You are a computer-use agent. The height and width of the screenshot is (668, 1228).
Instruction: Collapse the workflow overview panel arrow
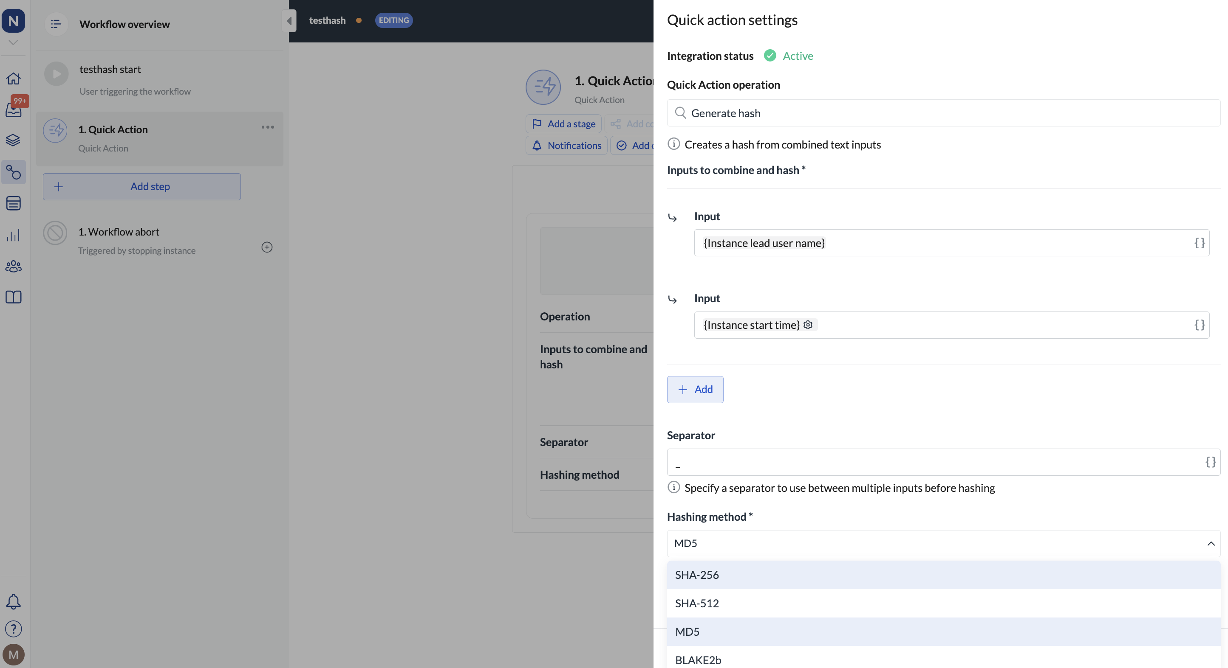click(289, 20)
